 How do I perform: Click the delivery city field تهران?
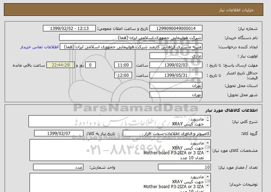(x=176, y=95)
